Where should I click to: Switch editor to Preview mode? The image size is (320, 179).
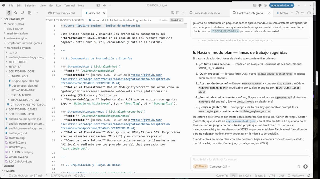pos(163,20)
